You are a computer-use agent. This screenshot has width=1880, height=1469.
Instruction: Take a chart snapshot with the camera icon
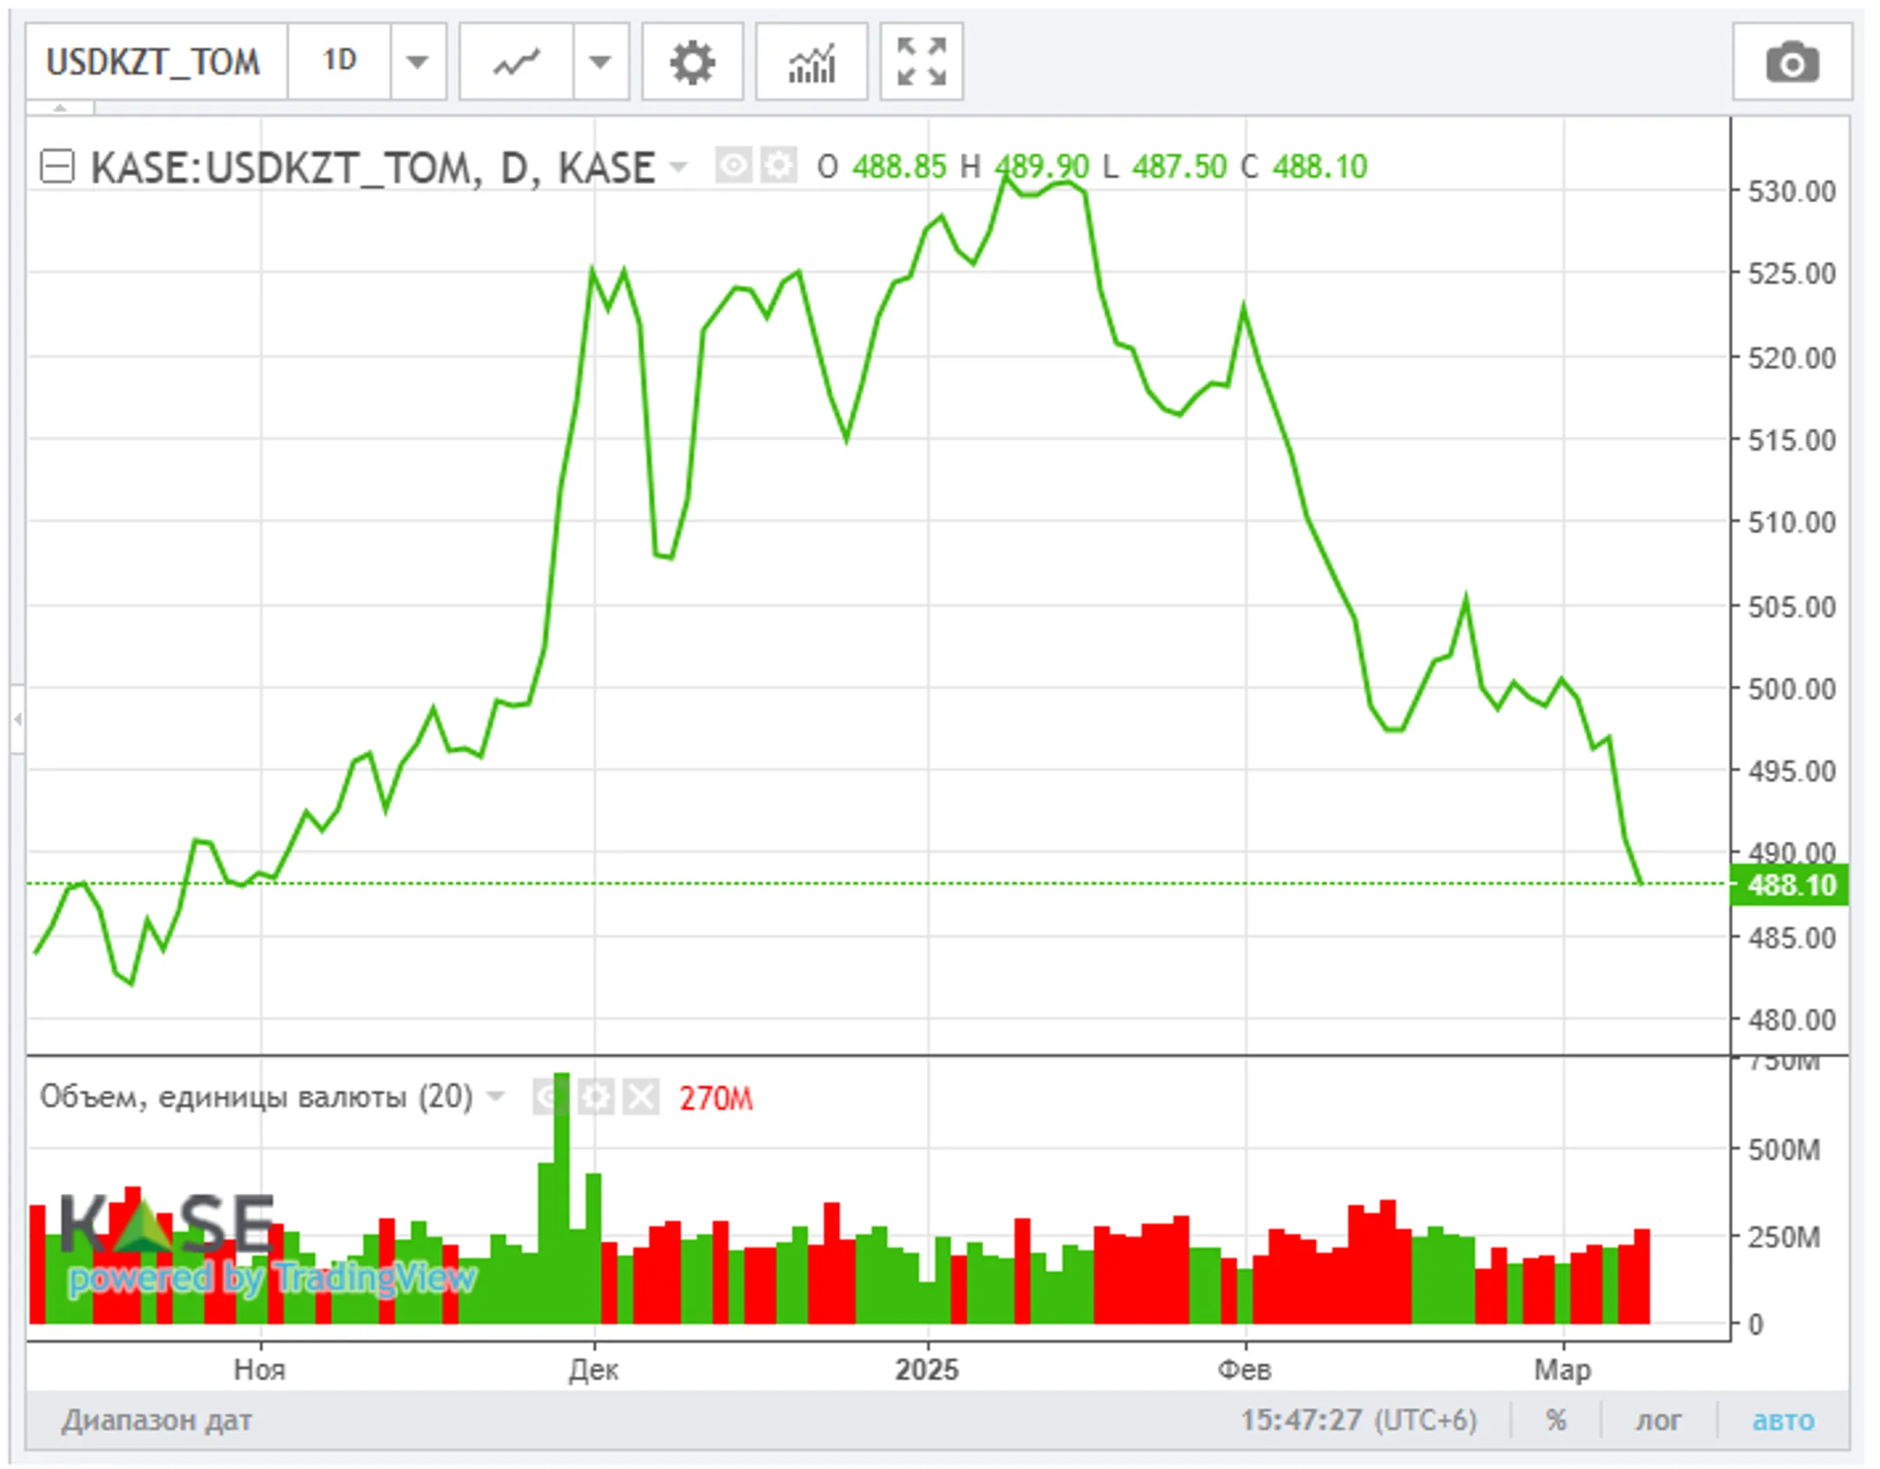(1791, 63)
